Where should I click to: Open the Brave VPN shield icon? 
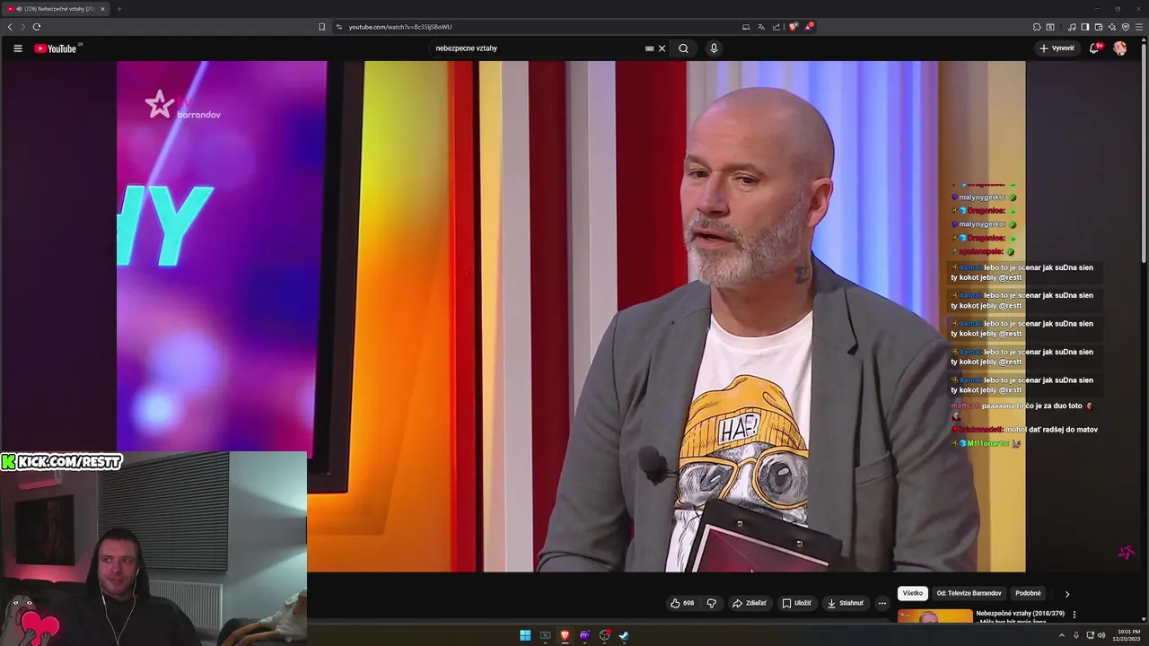tap(1126, 27)
